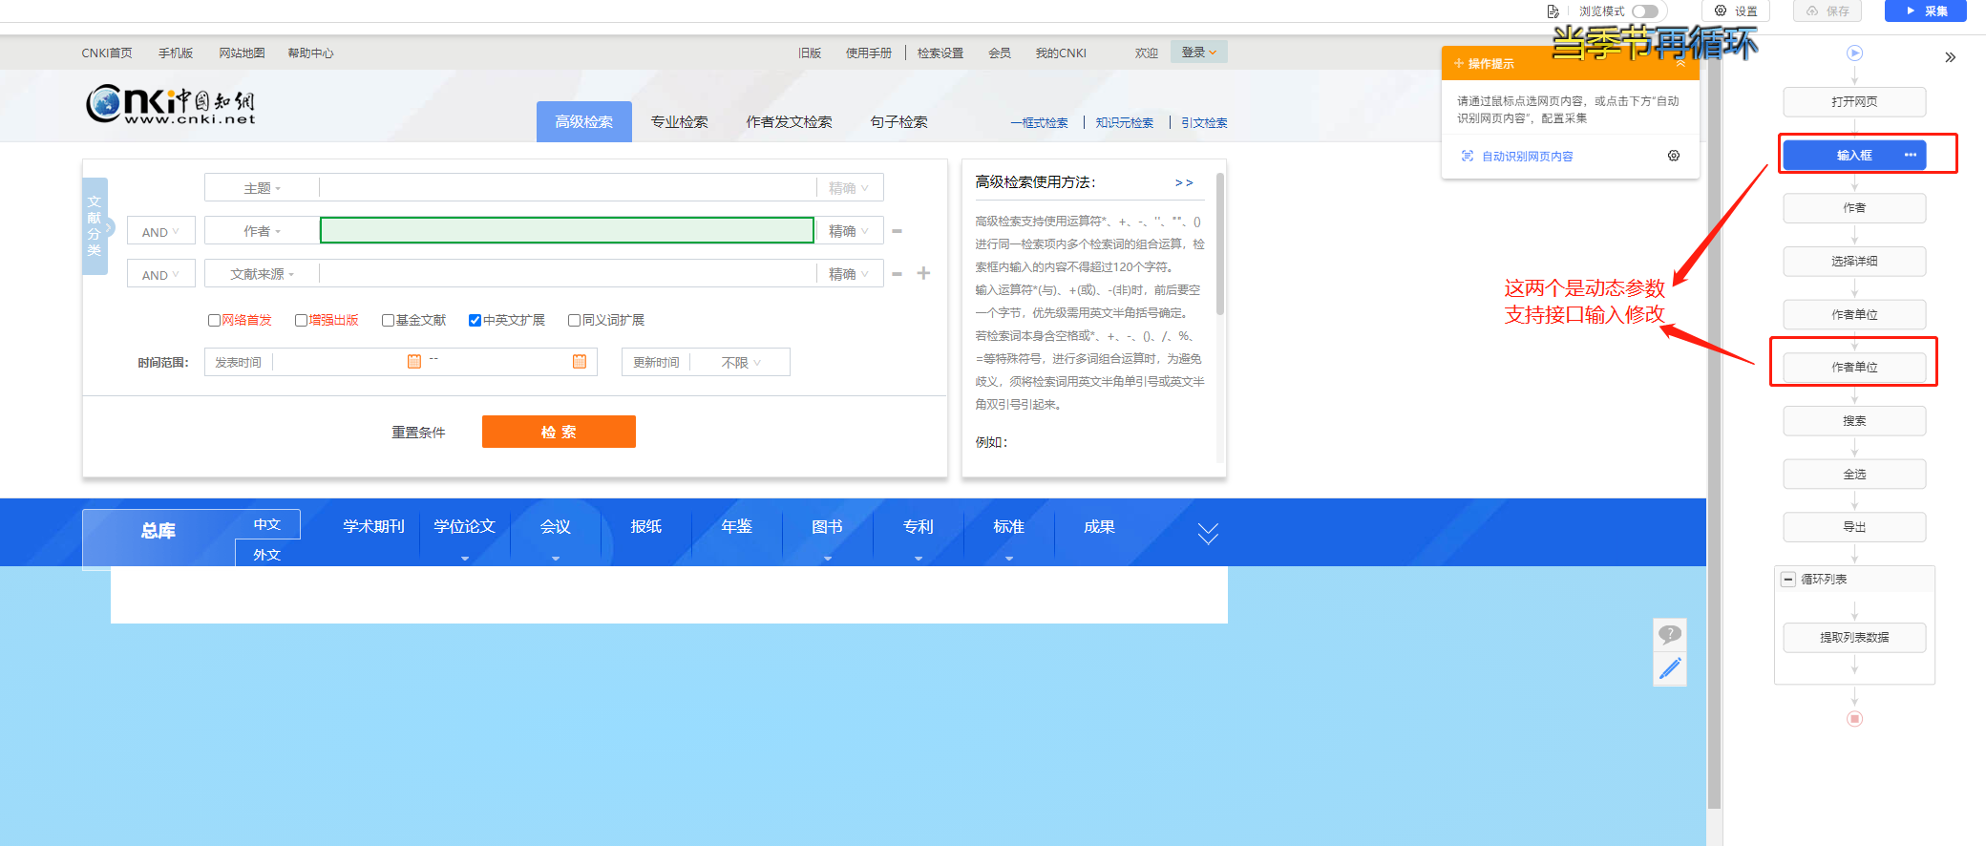Click the blue pencil feedback icon
Screen dimensions: 1986x846
1669,668
